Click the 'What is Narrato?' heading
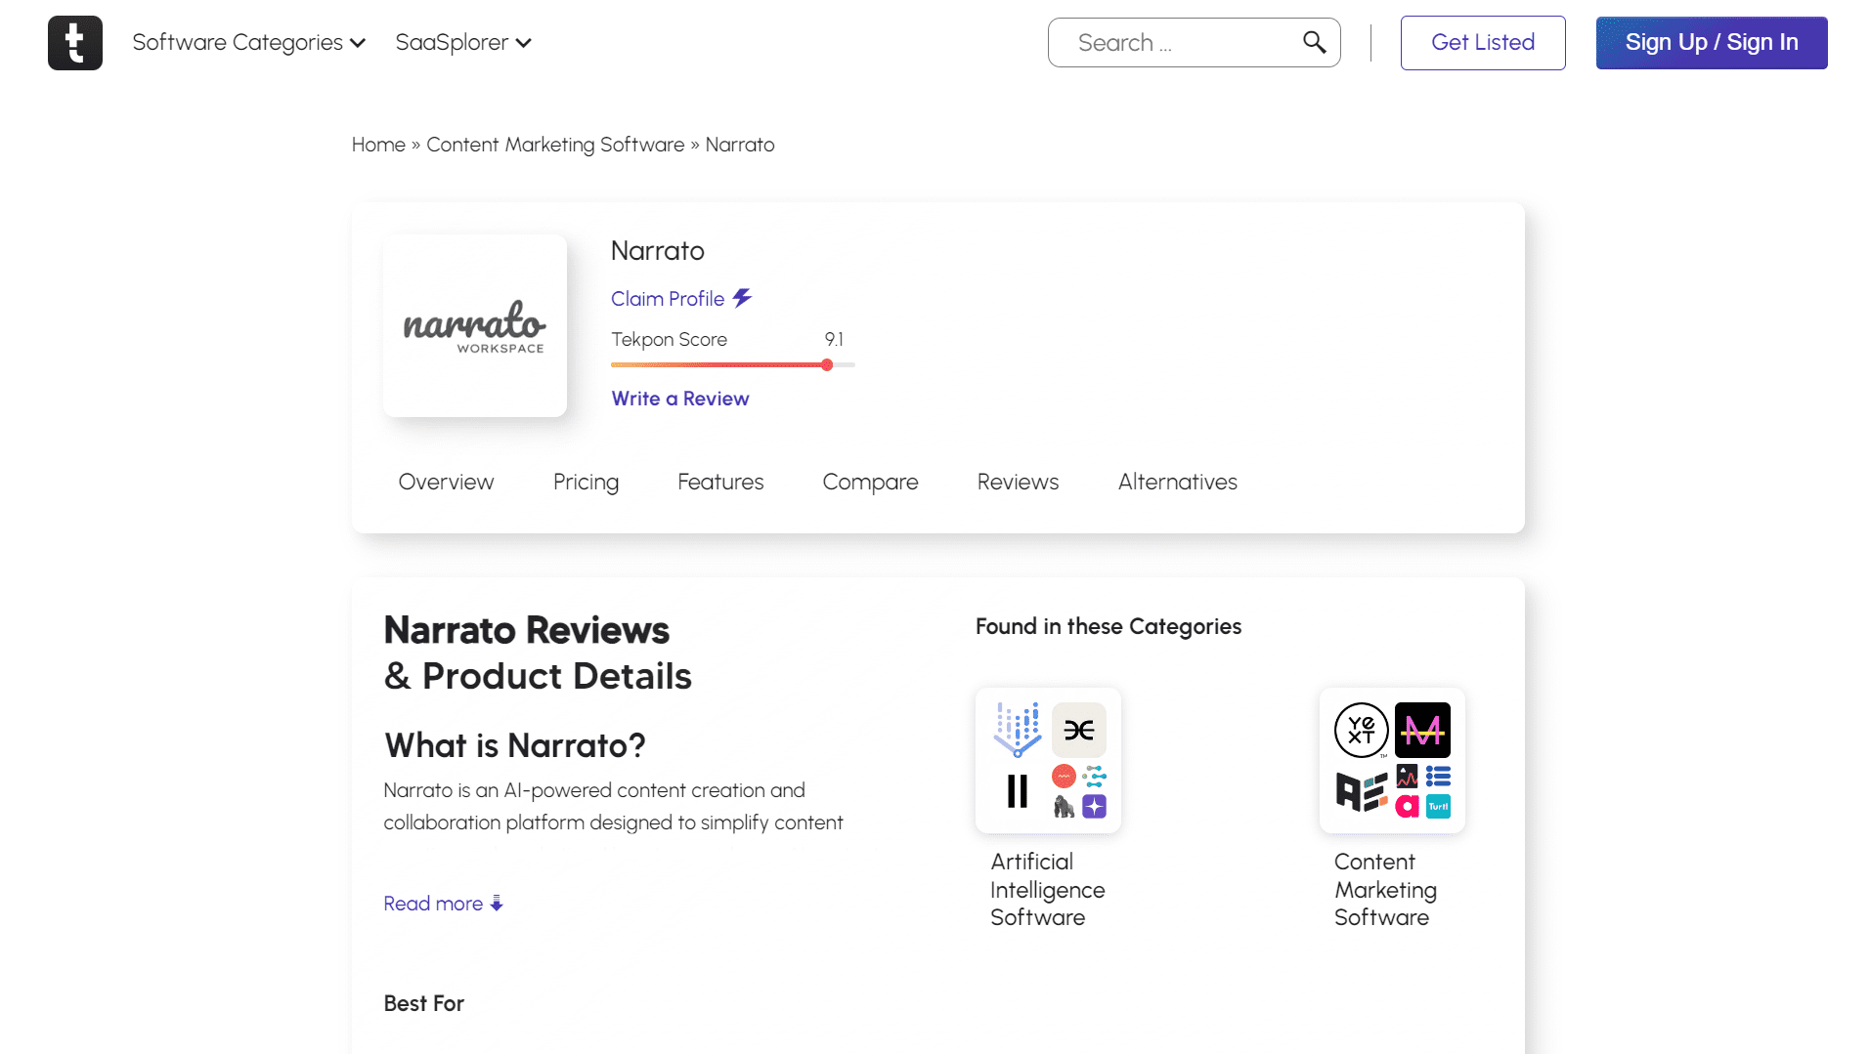1870x1054 pixels. pos(515,745)
